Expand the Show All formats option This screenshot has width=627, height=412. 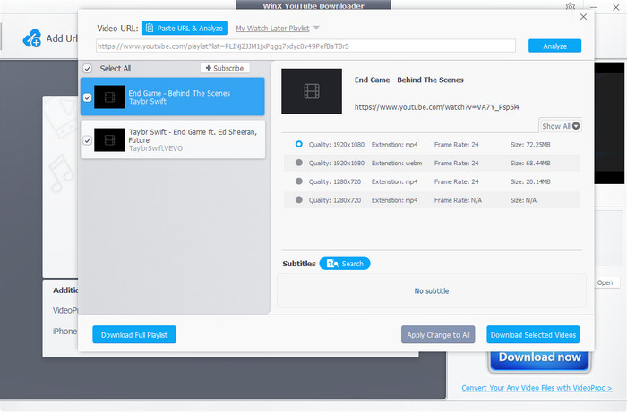point(560,126)
